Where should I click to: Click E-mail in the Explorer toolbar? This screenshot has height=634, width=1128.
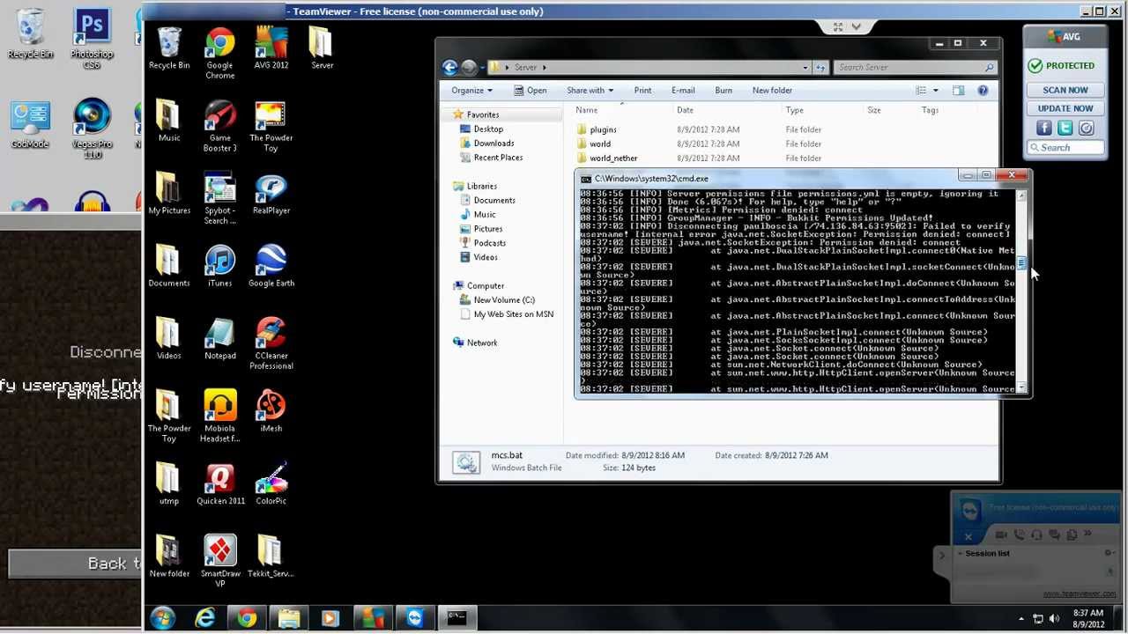pyautogui.click(x=683, y=90)
